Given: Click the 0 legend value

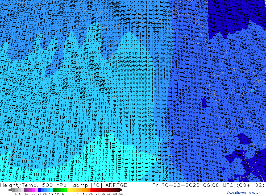Looking at the screenshot, I should (x=68, y=194).
